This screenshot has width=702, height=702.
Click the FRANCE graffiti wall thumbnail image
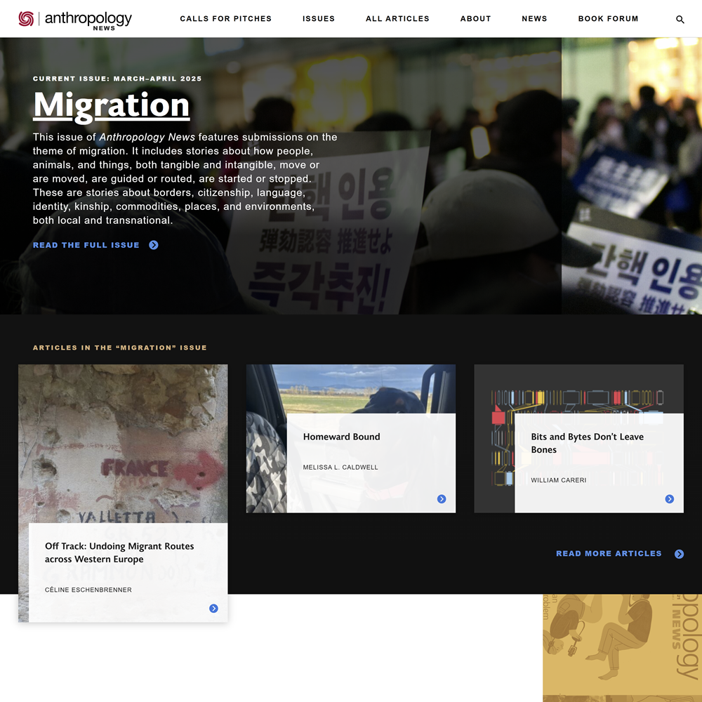[123, 435]
